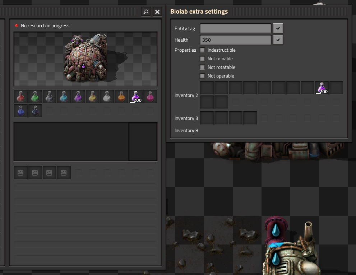Toggle the Not operable checkbox

[202, 76]
